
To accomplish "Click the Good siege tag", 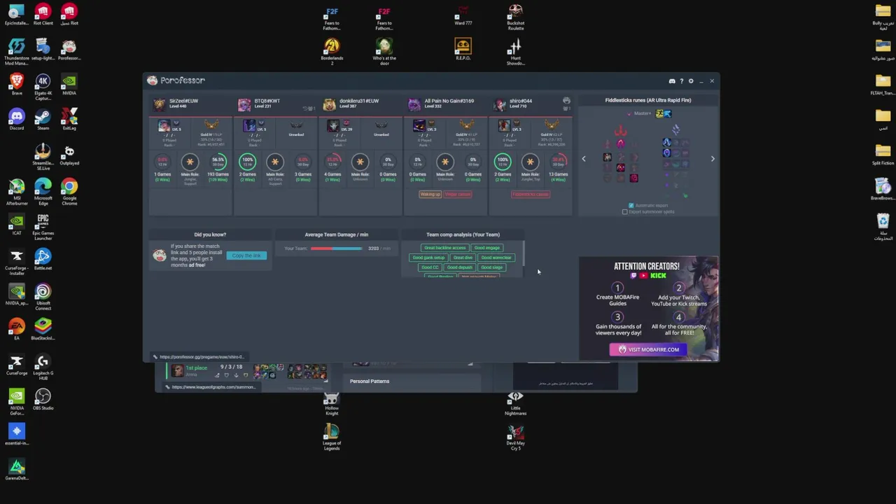I will tap(491, 267).
